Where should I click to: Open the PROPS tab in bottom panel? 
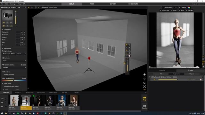[77, 93]
